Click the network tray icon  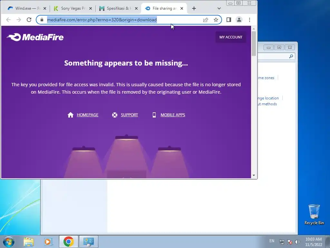[x=282, y=242]
